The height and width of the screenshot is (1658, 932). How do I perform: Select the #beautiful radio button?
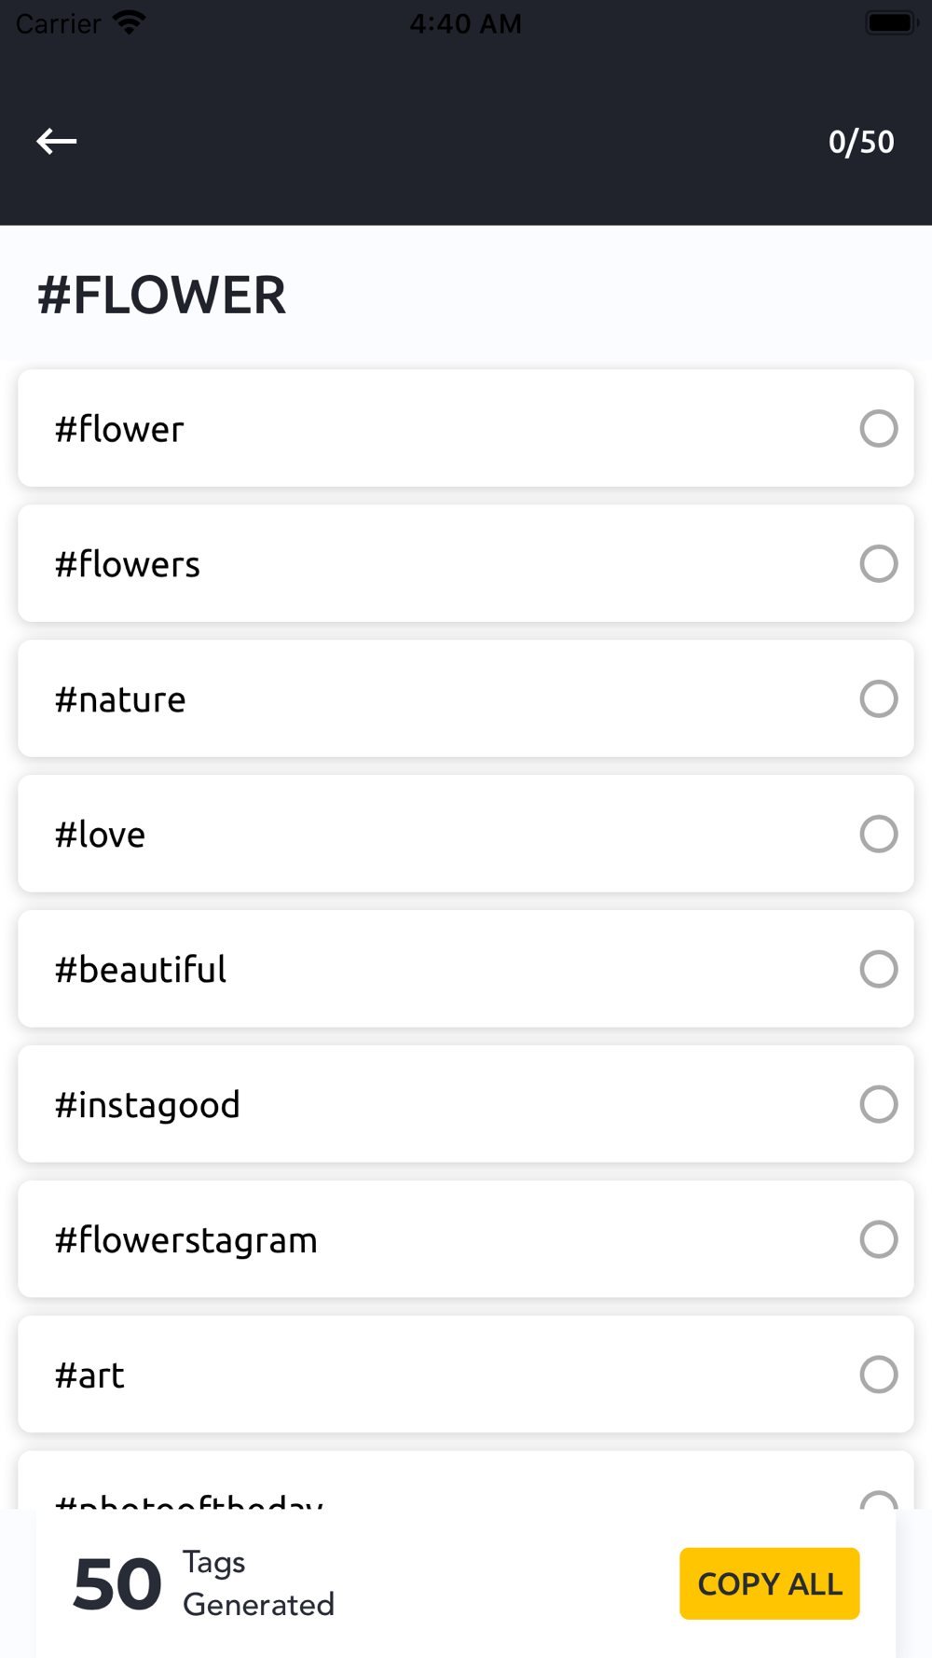click(x=878, y=970)
